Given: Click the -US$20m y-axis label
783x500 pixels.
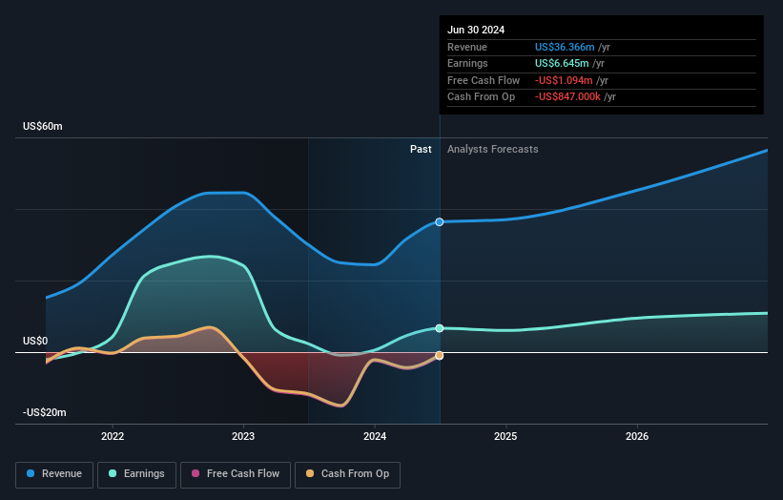Looking at the screenshot, I should 45,412.
